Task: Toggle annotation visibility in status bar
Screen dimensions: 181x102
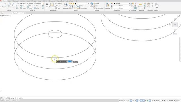Action: click(x=150, y=101)
